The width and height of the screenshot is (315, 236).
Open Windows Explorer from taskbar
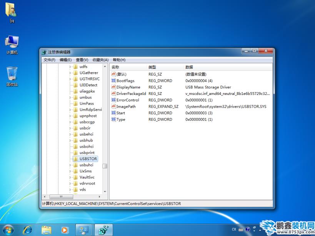tap(46, 230)
